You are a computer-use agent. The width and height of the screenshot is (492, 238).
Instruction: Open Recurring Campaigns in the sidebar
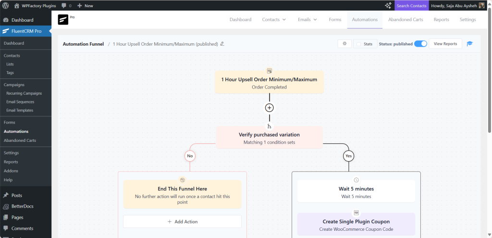[x=24, y=93]
